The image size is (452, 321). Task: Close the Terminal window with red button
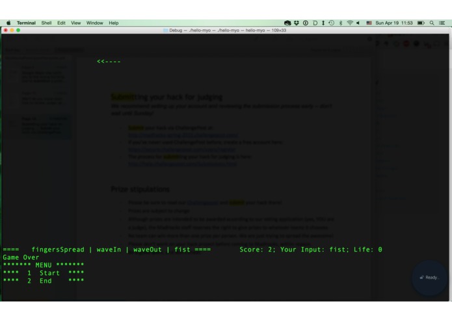6,31
